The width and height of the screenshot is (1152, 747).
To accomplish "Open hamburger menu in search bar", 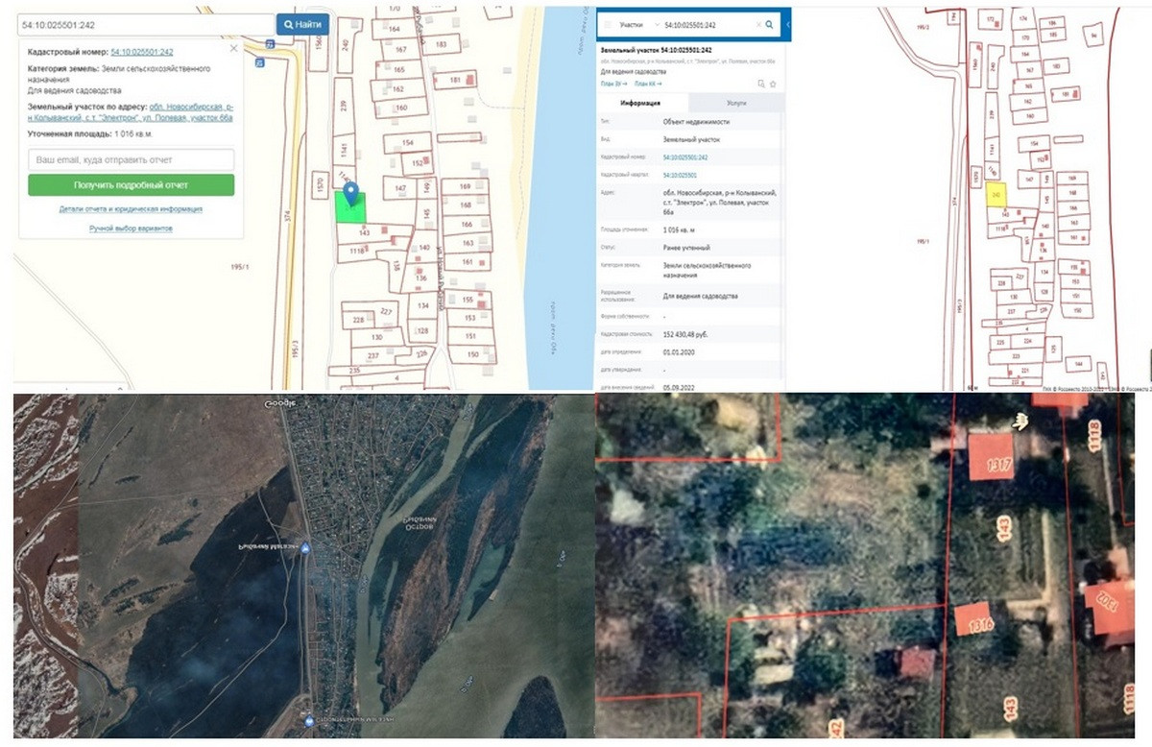I will point(607,24).
